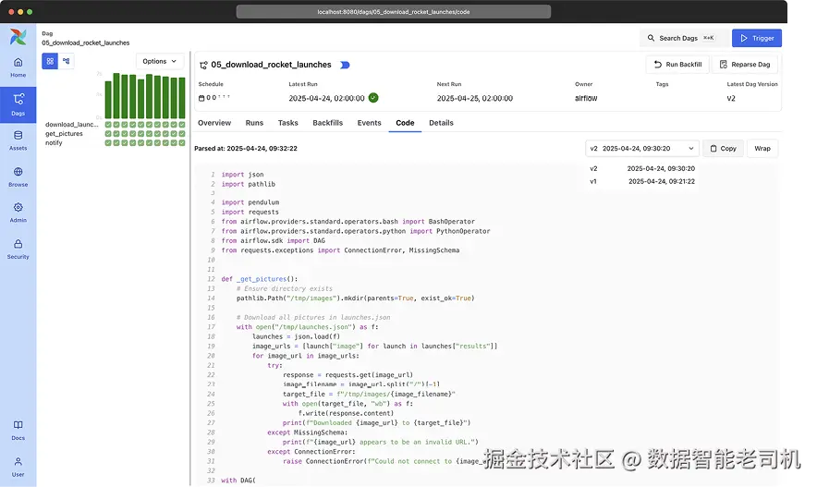Click the Trigger button

[757, 38]
